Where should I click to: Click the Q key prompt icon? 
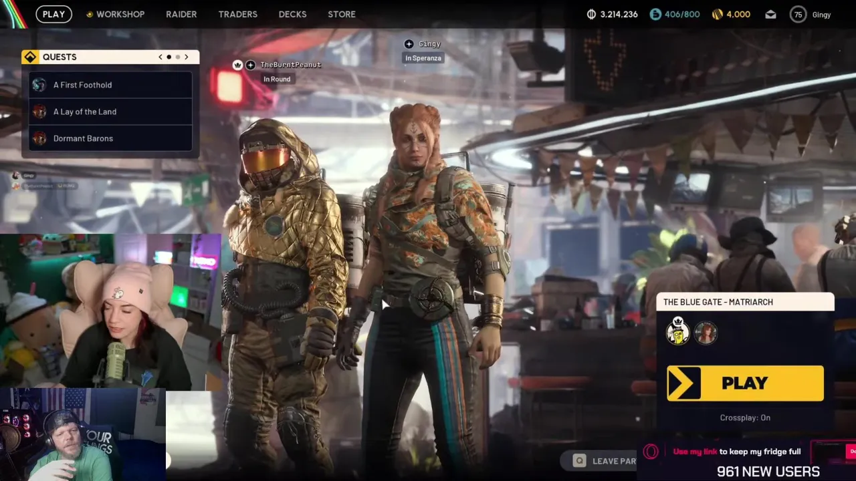[x=580, y=460]
